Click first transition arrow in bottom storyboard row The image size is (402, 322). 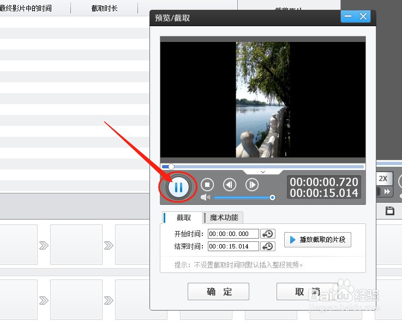pos(44,300)
